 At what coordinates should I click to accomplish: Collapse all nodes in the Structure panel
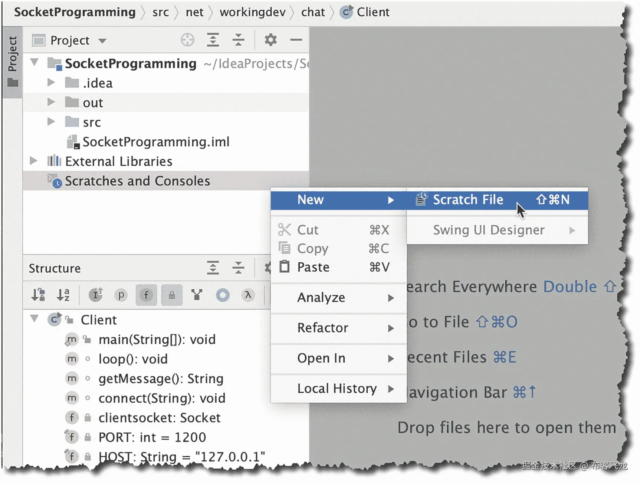(238, 268)
